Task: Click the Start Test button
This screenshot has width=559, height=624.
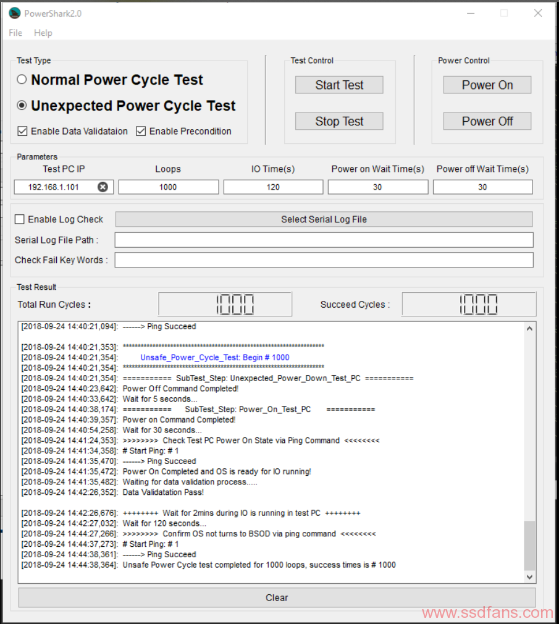Action: pyautogui.click(x=339, y=85)
